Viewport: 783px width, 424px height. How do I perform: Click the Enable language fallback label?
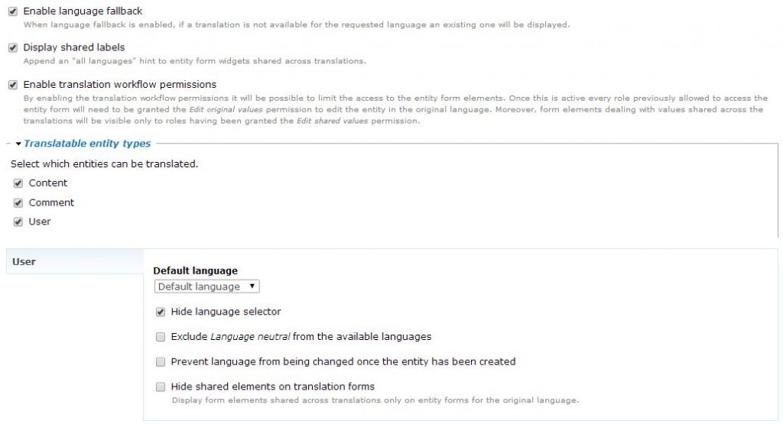pyautogui.click(x=83, y=11)
